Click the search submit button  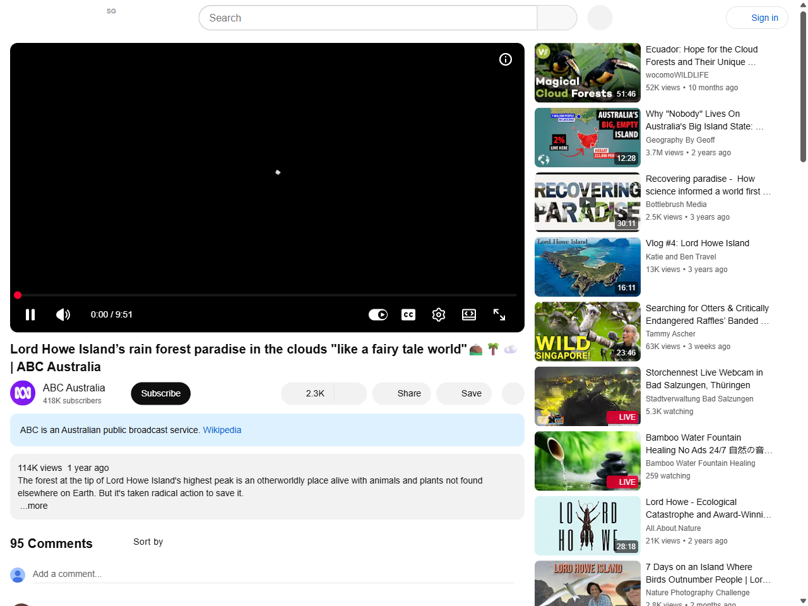tap(557, 18)
